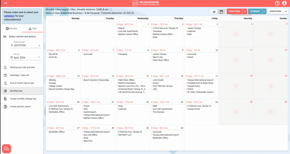Click April 14 Busch Gardens Tampa Bay trip

(96, 80)
